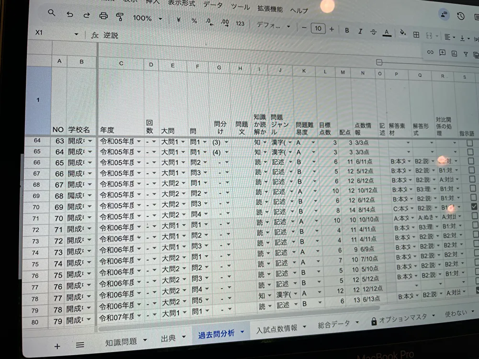Toggle strikethrough formatting
This screenshot has height=359, width=479.
373,32
